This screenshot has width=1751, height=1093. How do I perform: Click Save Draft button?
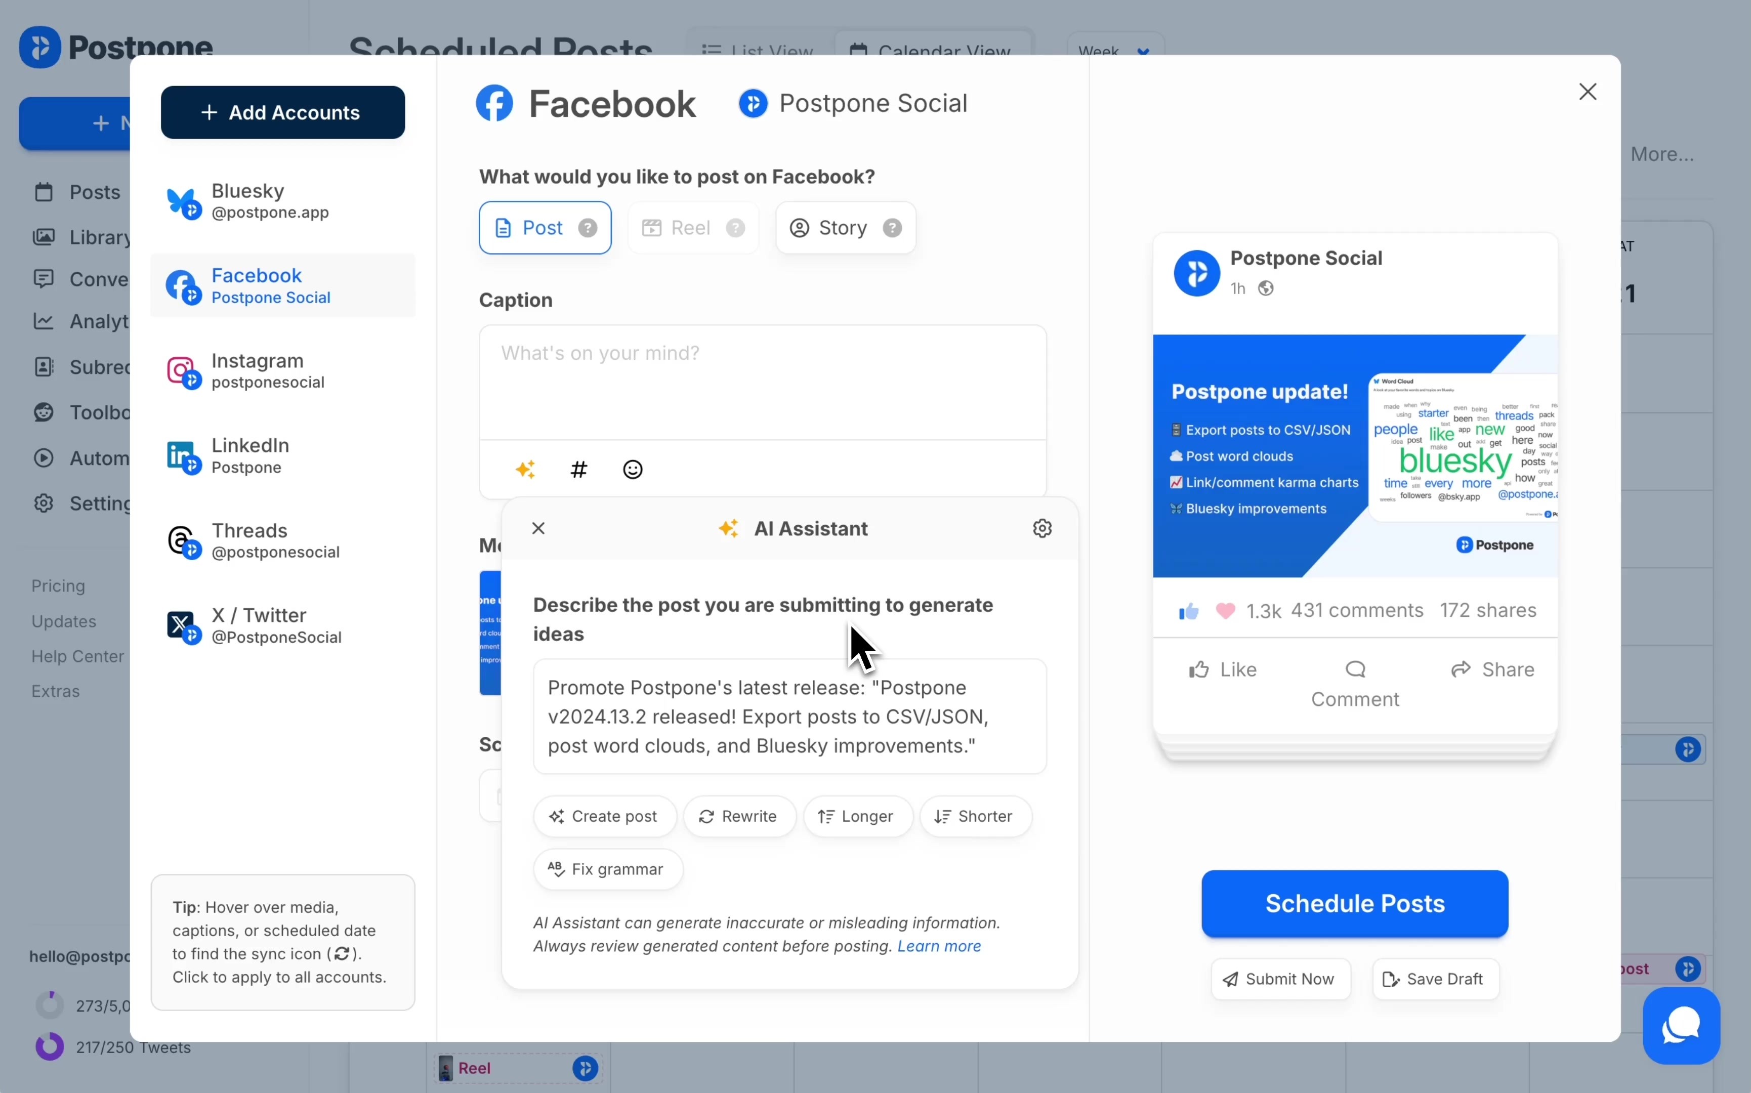pyautogui.click(x=1435, y=979)
